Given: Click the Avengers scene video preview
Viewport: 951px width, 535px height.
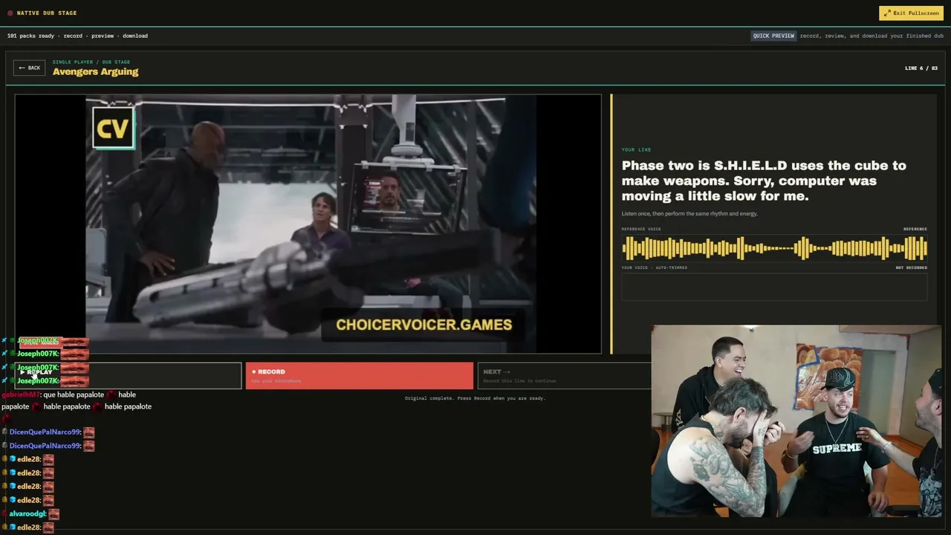Looking at the screenshot, I should (308, 224).
